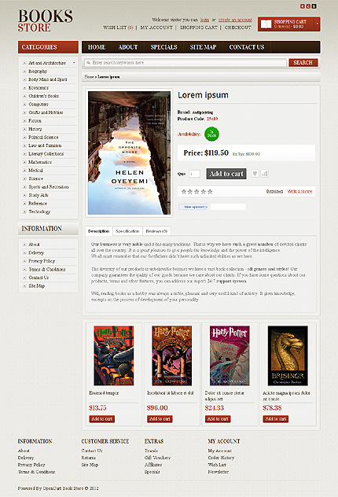Click the main Add to cart button
This screenshot has width=338, height=497.
[226, 174]
